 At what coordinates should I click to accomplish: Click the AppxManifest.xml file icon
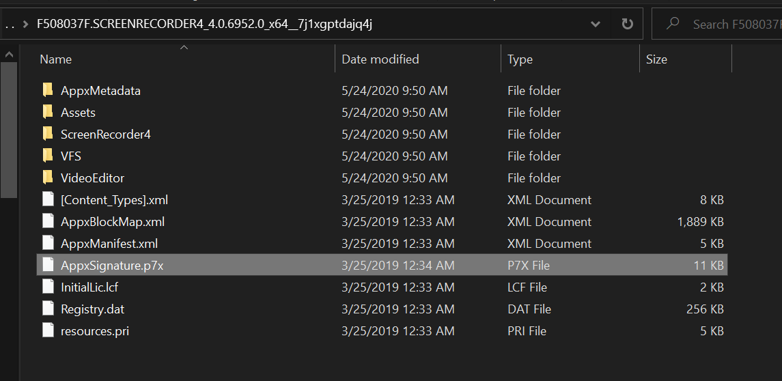coord(48,243)
